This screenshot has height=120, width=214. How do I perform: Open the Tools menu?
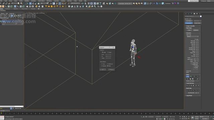click(x=6, y=1)
